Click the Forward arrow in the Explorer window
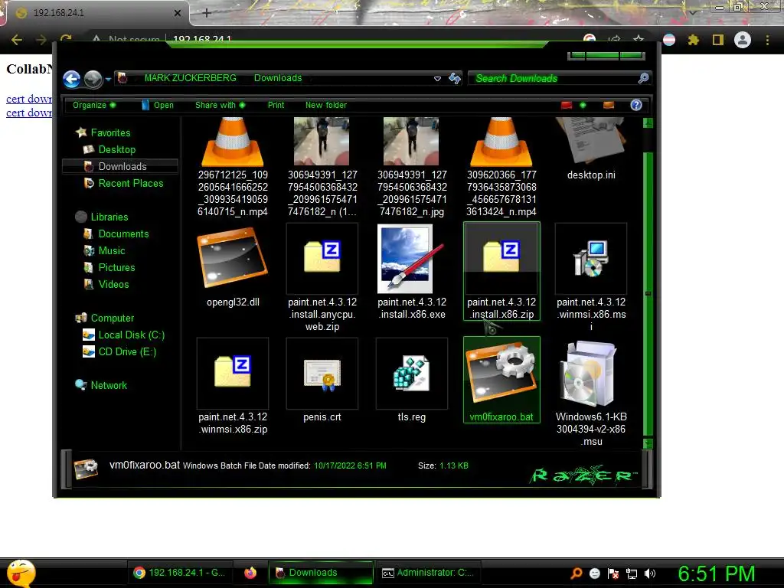 pyautogui.click(x=93, y=79)
